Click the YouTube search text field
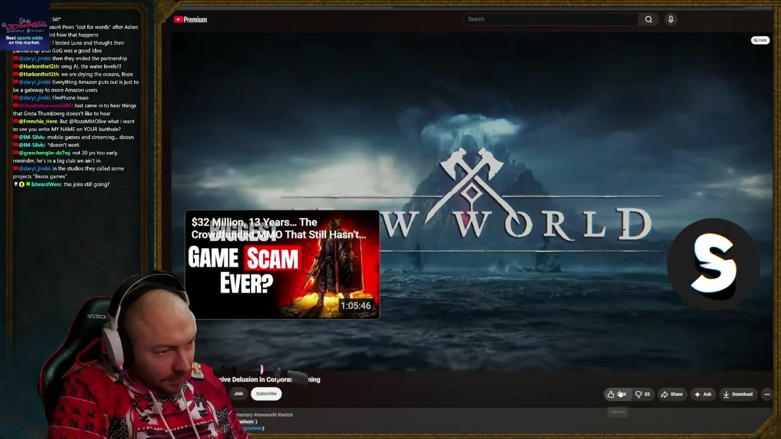The height and width of the screenshot is (439, 781). pyautogui.click(x=551, y=20)
